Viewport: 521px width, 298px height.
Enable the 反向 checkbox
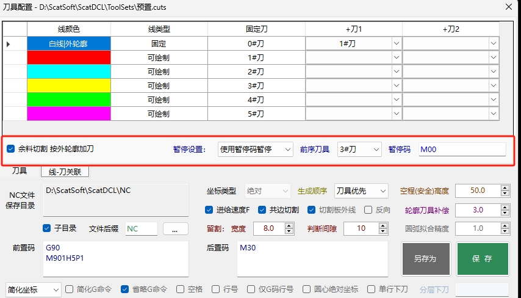pyautogui.click(x=368, y=210)
